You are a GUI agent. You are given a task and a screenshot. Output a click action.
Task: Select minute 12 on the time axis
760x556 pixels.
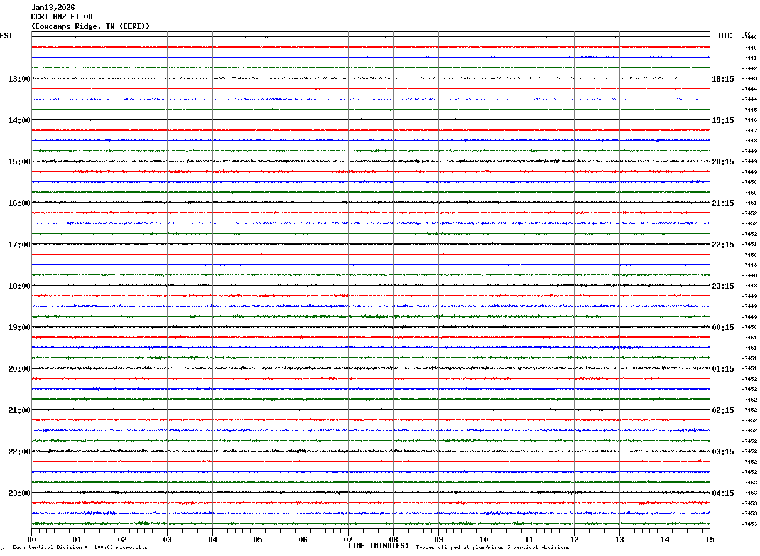point(574,539)
